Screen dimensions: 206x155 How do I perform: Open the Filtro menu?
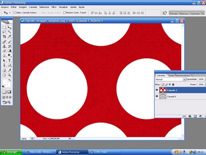[x=54, y=7]
